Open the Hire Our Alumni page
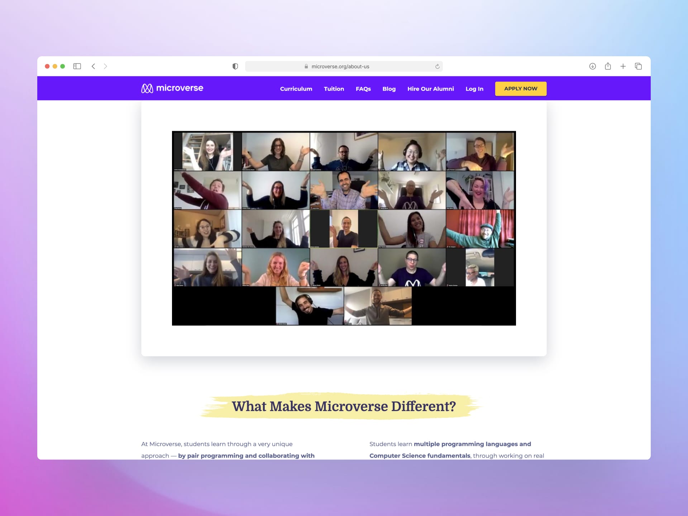Image resolution: width=688 pixels, height=516 pixels. point(430,89)
